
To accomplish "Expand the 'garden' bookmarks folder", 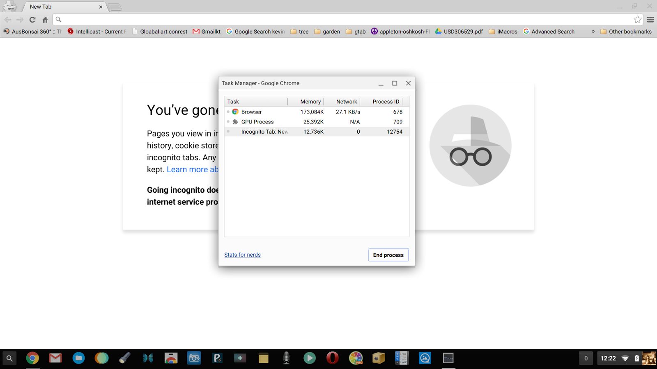I will click(x=327, y=32).
